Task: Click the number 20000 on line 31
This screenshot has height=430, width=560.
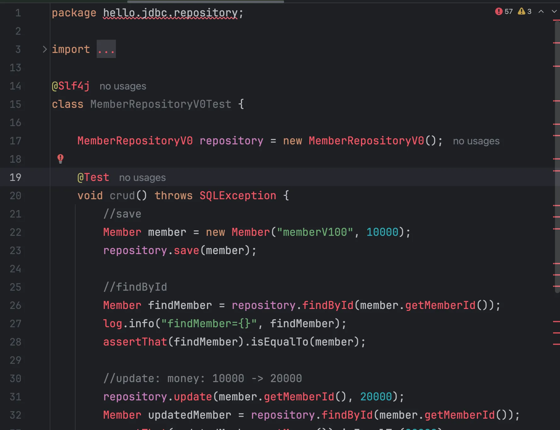Action: point(376,397)
